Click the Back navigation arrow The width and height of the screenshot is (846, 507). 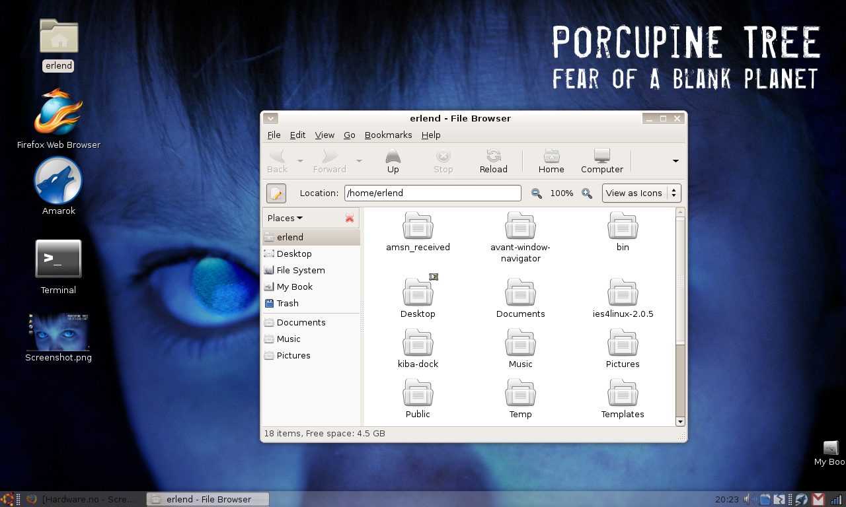tap(278, 160)
